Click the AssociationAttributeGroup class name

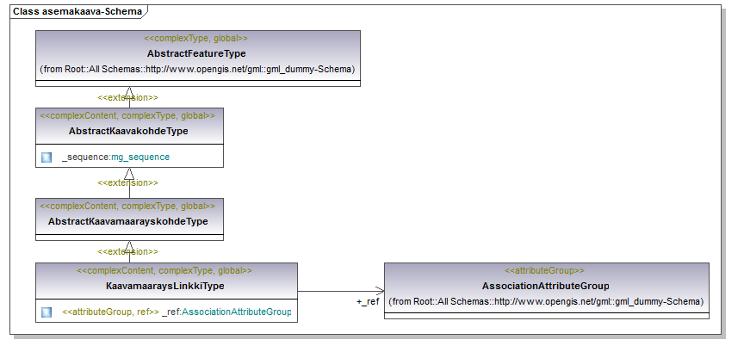pyautogui.click(x=546, y=286)
